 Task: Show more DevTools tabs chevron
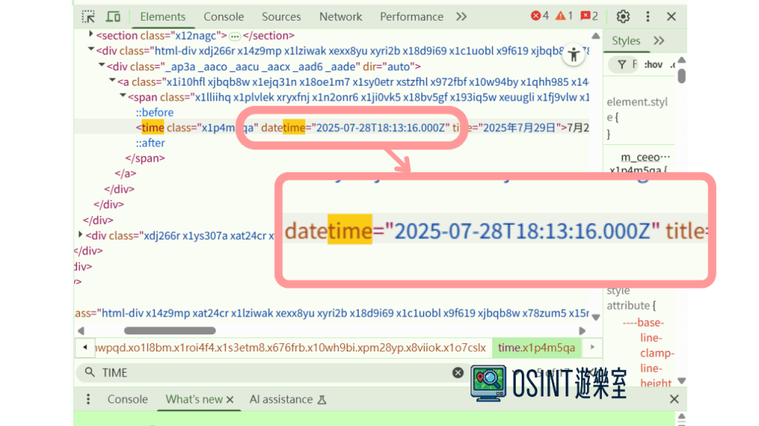[x=461, y=16]
